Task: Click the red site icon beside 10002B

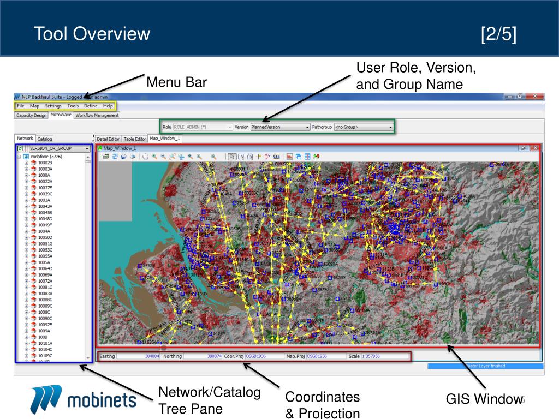Action: point(33,163)
